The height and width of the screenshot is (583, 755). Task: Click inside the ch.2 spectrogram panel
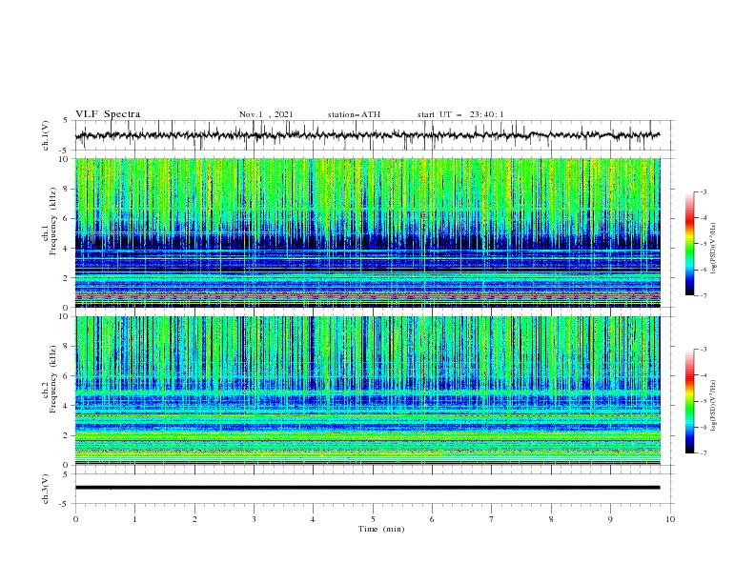[367, 391]
